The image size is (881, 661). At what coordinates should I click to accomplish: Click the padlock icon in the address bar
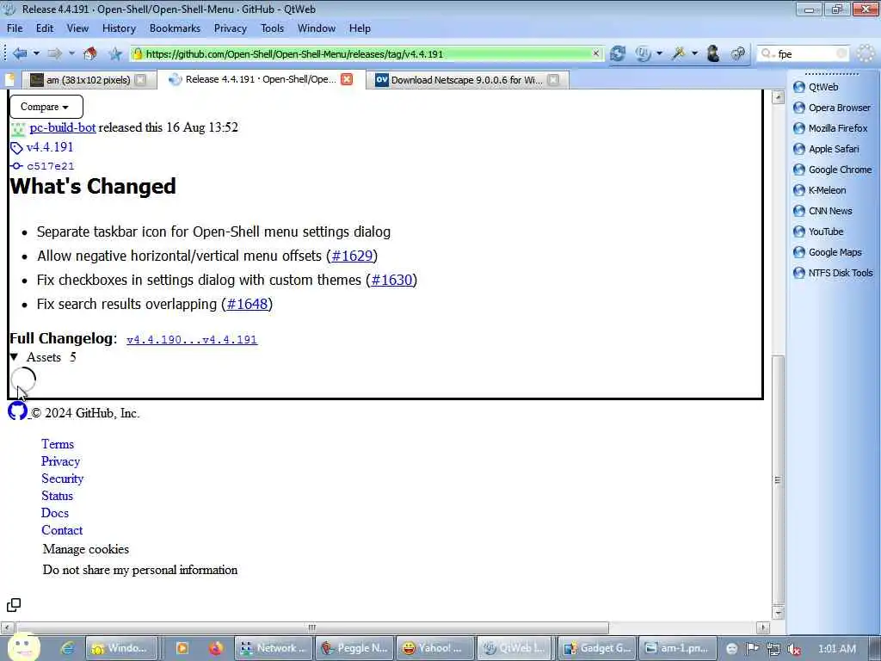click(138, 54)
